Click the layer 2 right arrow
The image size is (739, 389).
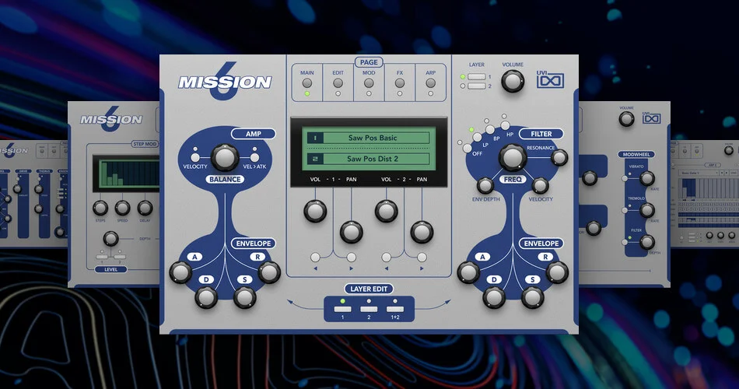[x=422, y=268]
